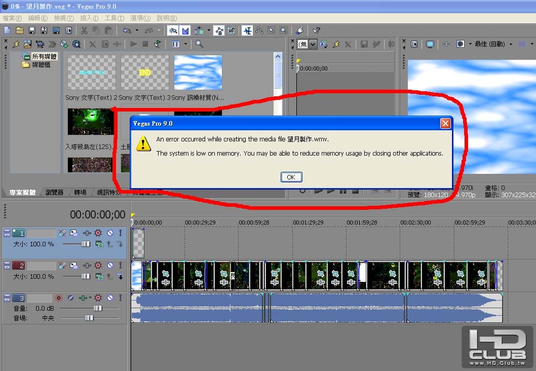Click the Project Media search magnifier
536x371 pixels.
[199, 44]
